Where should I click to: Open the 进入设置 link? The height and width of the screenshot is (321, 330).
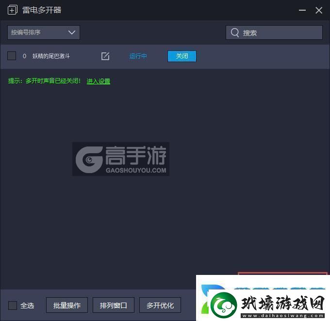point(99,81)
